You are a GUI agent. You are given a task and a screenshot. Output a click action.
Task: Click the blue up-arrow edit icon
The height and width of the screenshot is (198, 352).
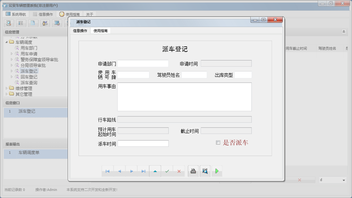(x=155, y=171)
